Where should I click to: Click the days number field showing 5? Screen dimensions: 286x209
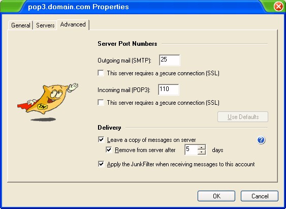[191, 150]
